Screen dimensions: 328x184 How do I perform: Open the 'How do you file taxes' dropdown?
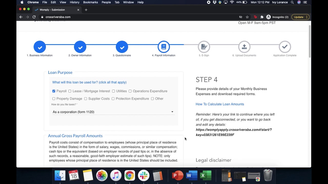(x=113, y=112)
